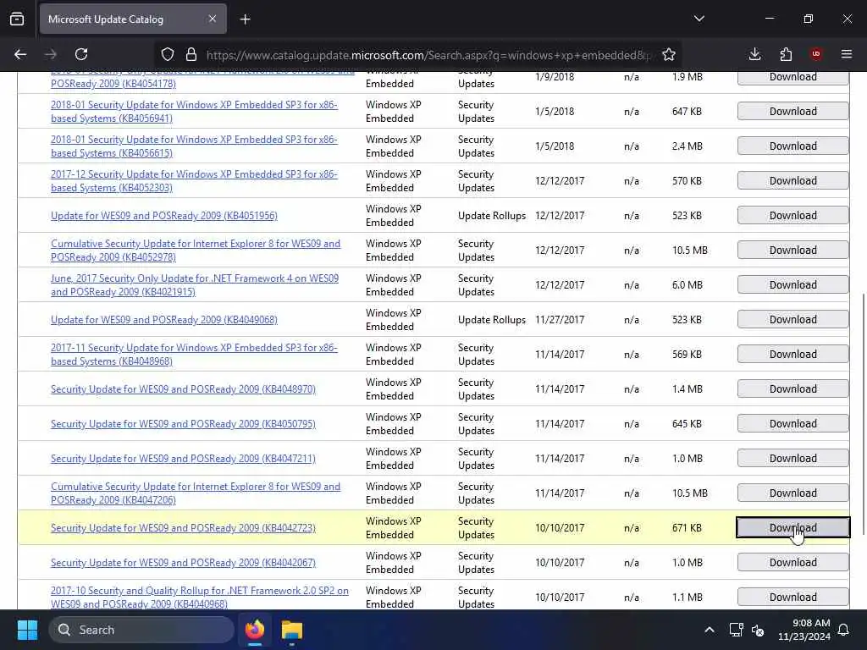Open File Explorer from taskbar

tap(292, 630)
